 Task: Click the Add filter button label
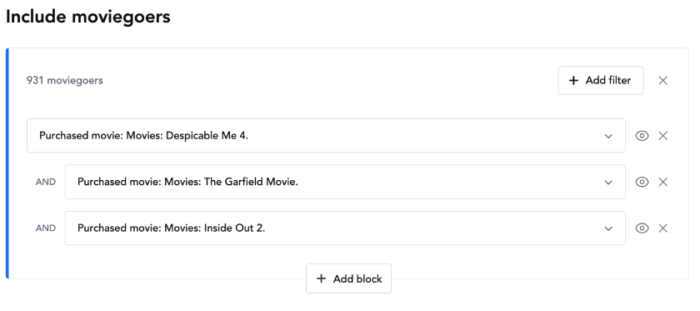click(608, 80)
